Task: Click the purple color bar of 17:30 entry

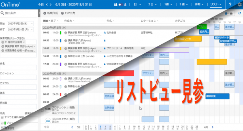Action: (x=61, y=64)
